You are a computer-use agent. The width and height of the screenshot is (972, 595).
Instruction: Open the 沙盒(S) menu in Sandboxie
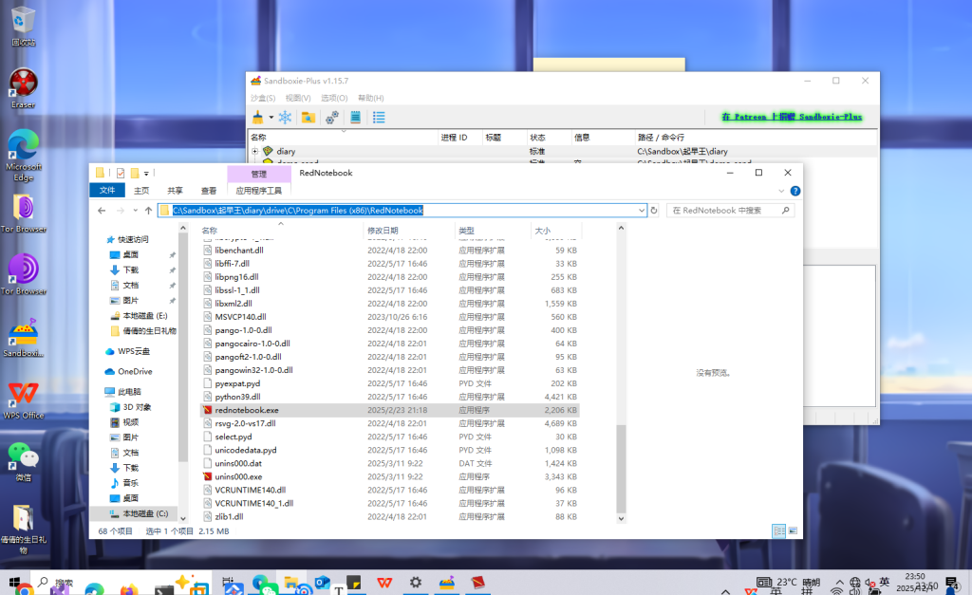point(263,98)
